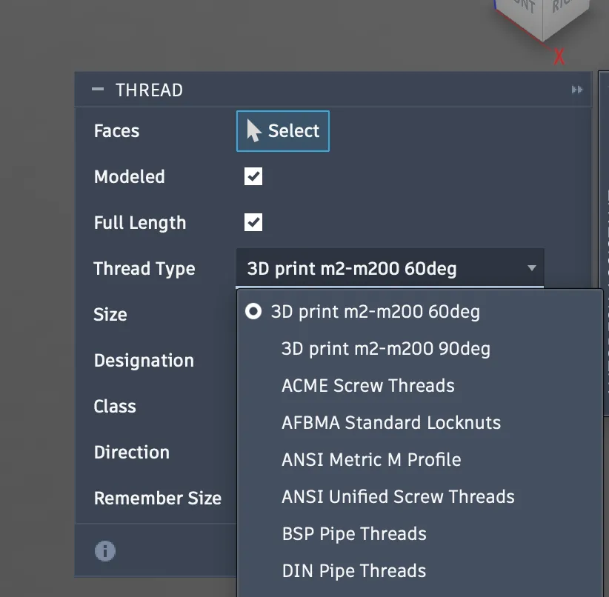Choose BSP Pipe Threads
Image resolution: width=609 pixels, height=597 pixels.
tap(419, 534)
